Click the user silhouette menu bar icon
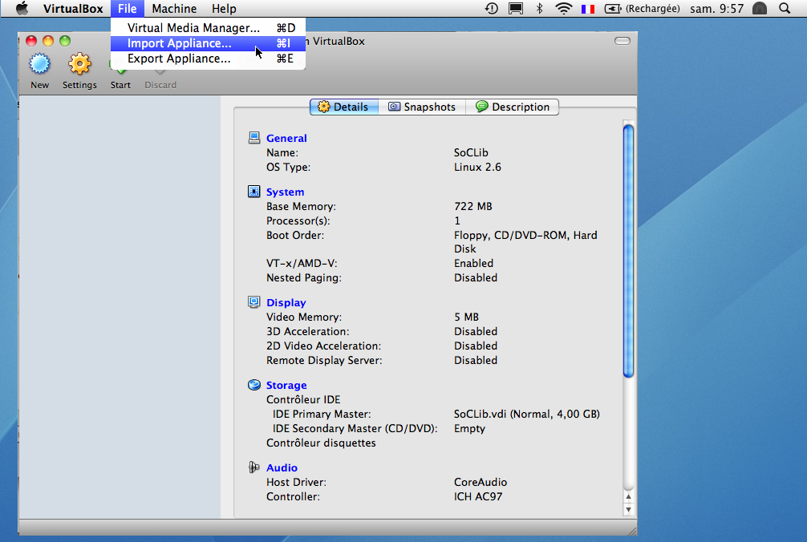 (760, 8)
